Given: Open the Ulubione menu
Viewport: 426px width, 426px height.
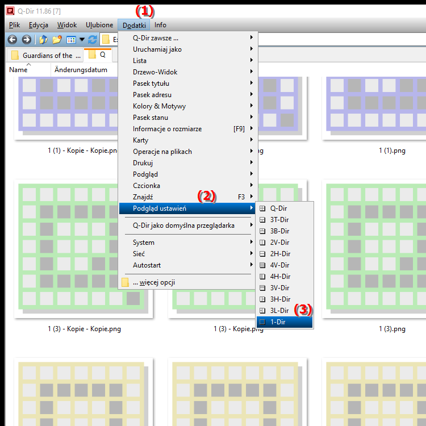Looking at the screenshot, I should pyautogui.click(x=99, y=25).
